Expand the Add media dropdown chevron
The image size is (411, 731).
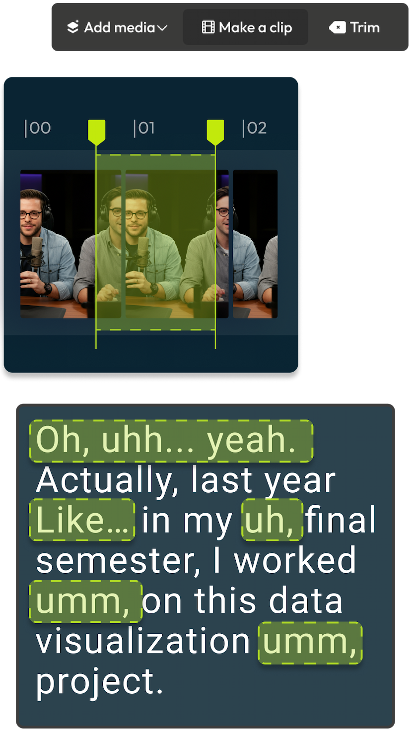(162, 28)
